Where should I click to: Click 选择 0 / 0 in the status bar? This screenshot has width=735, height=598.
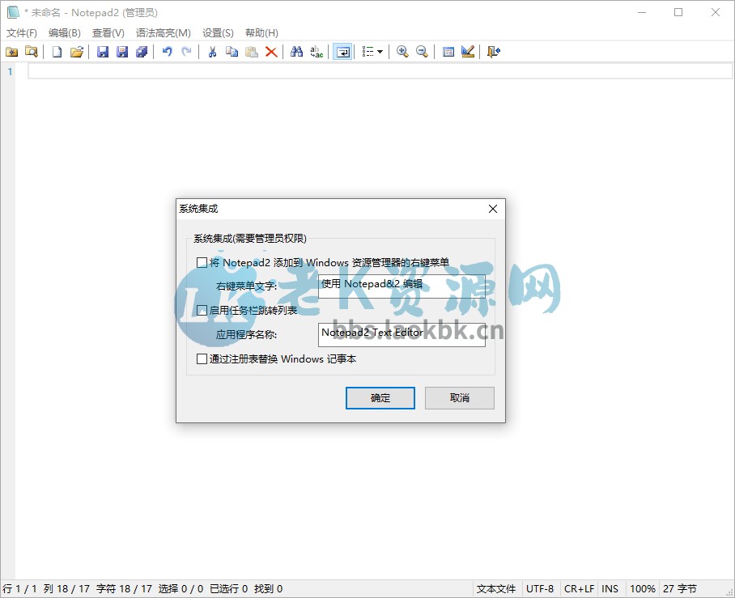181,588
